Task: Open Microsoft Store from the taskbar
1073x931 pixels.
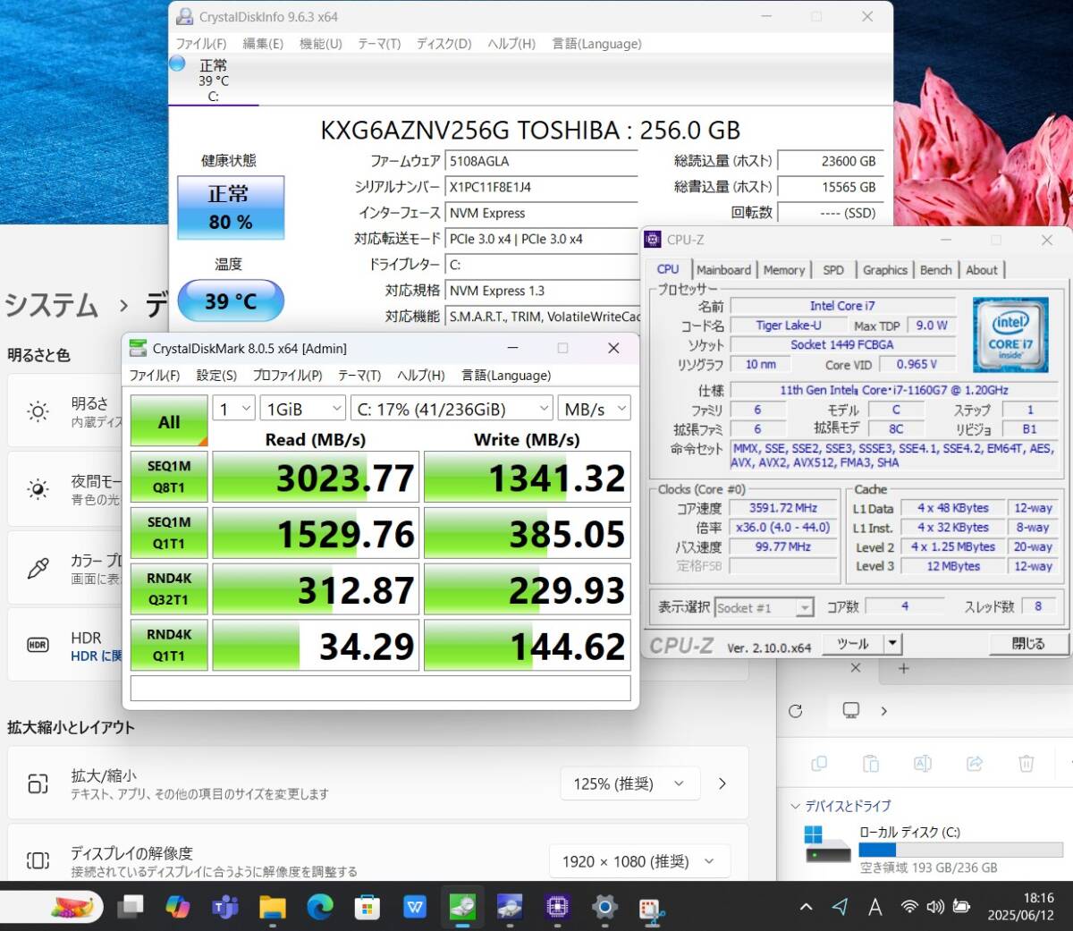Action: click(368, 908)
